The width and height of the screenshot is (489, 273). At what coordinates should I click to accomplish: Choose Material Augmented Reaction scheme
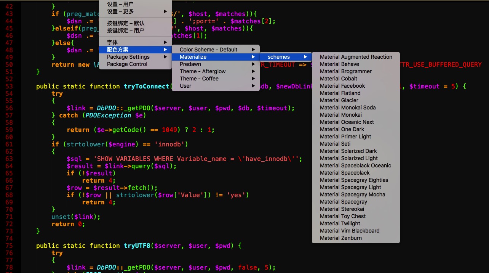coord(356,57)
